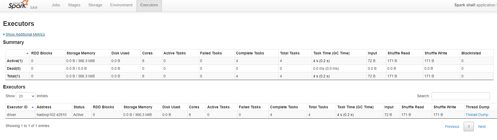Select page 1 in pagination

tap(468, 127)
